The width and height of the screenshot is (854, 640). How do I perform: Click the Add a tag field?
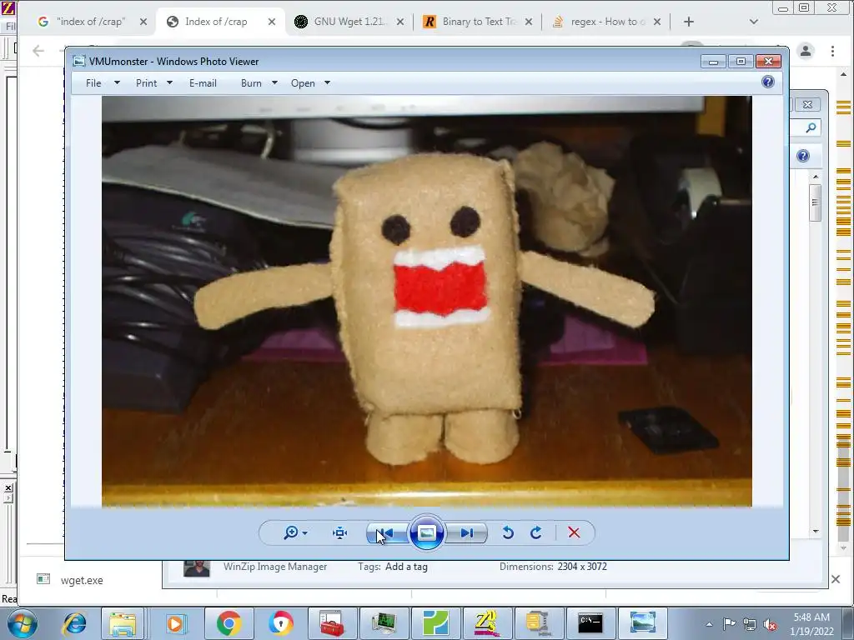click(x=406, y=567)
